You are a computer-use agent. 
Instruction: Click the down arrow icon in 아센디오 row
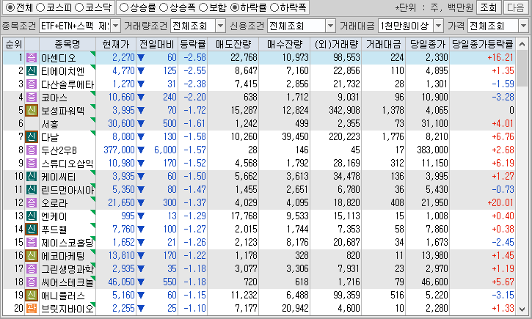click(x=141, y=58)
